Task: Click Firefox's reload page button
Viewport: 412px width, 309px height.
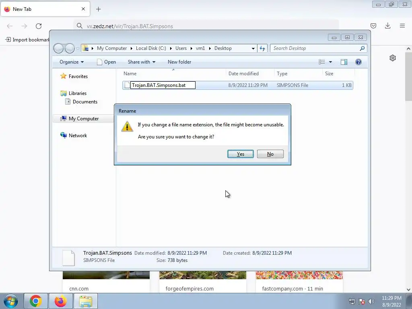Action: pyautogui.click(x=39, y=26)
